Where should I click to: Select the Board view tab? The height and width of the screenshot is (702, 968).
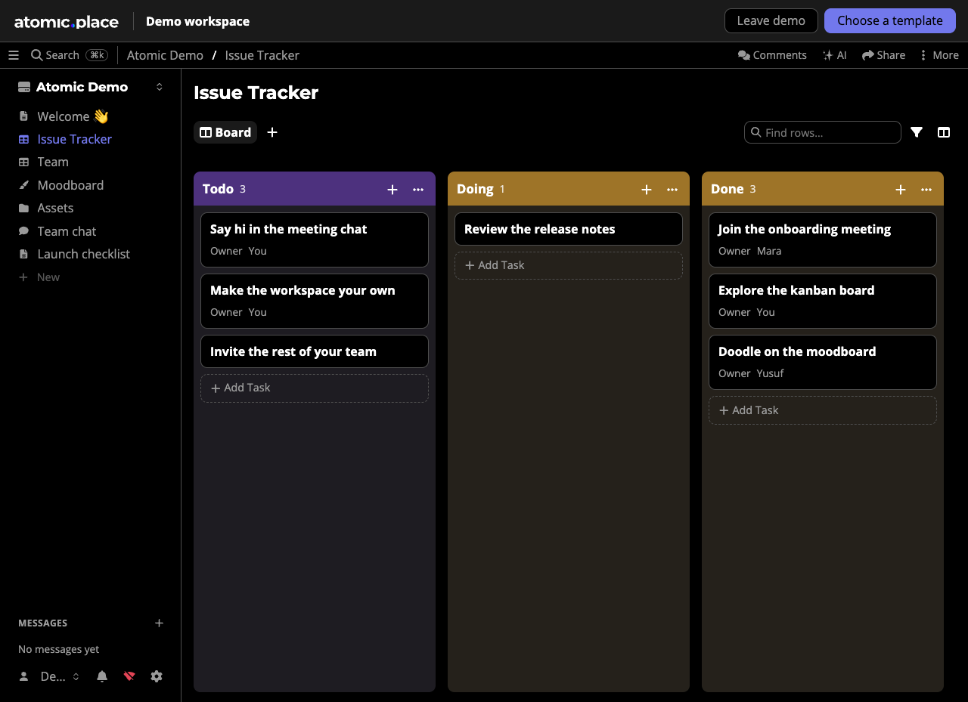coord(225,132)
